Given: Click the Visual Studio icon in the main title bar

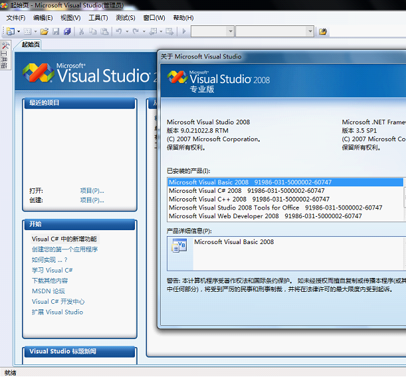Looking at the screenshot, I should point(4,5).
